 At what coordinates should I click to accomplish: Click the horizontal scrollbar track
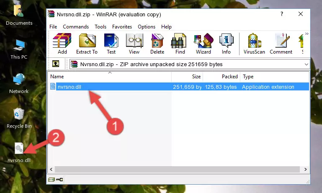[x=177, y=170]
